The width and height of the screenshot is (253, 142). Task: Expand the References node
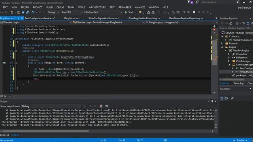click(x=229, y=58)
